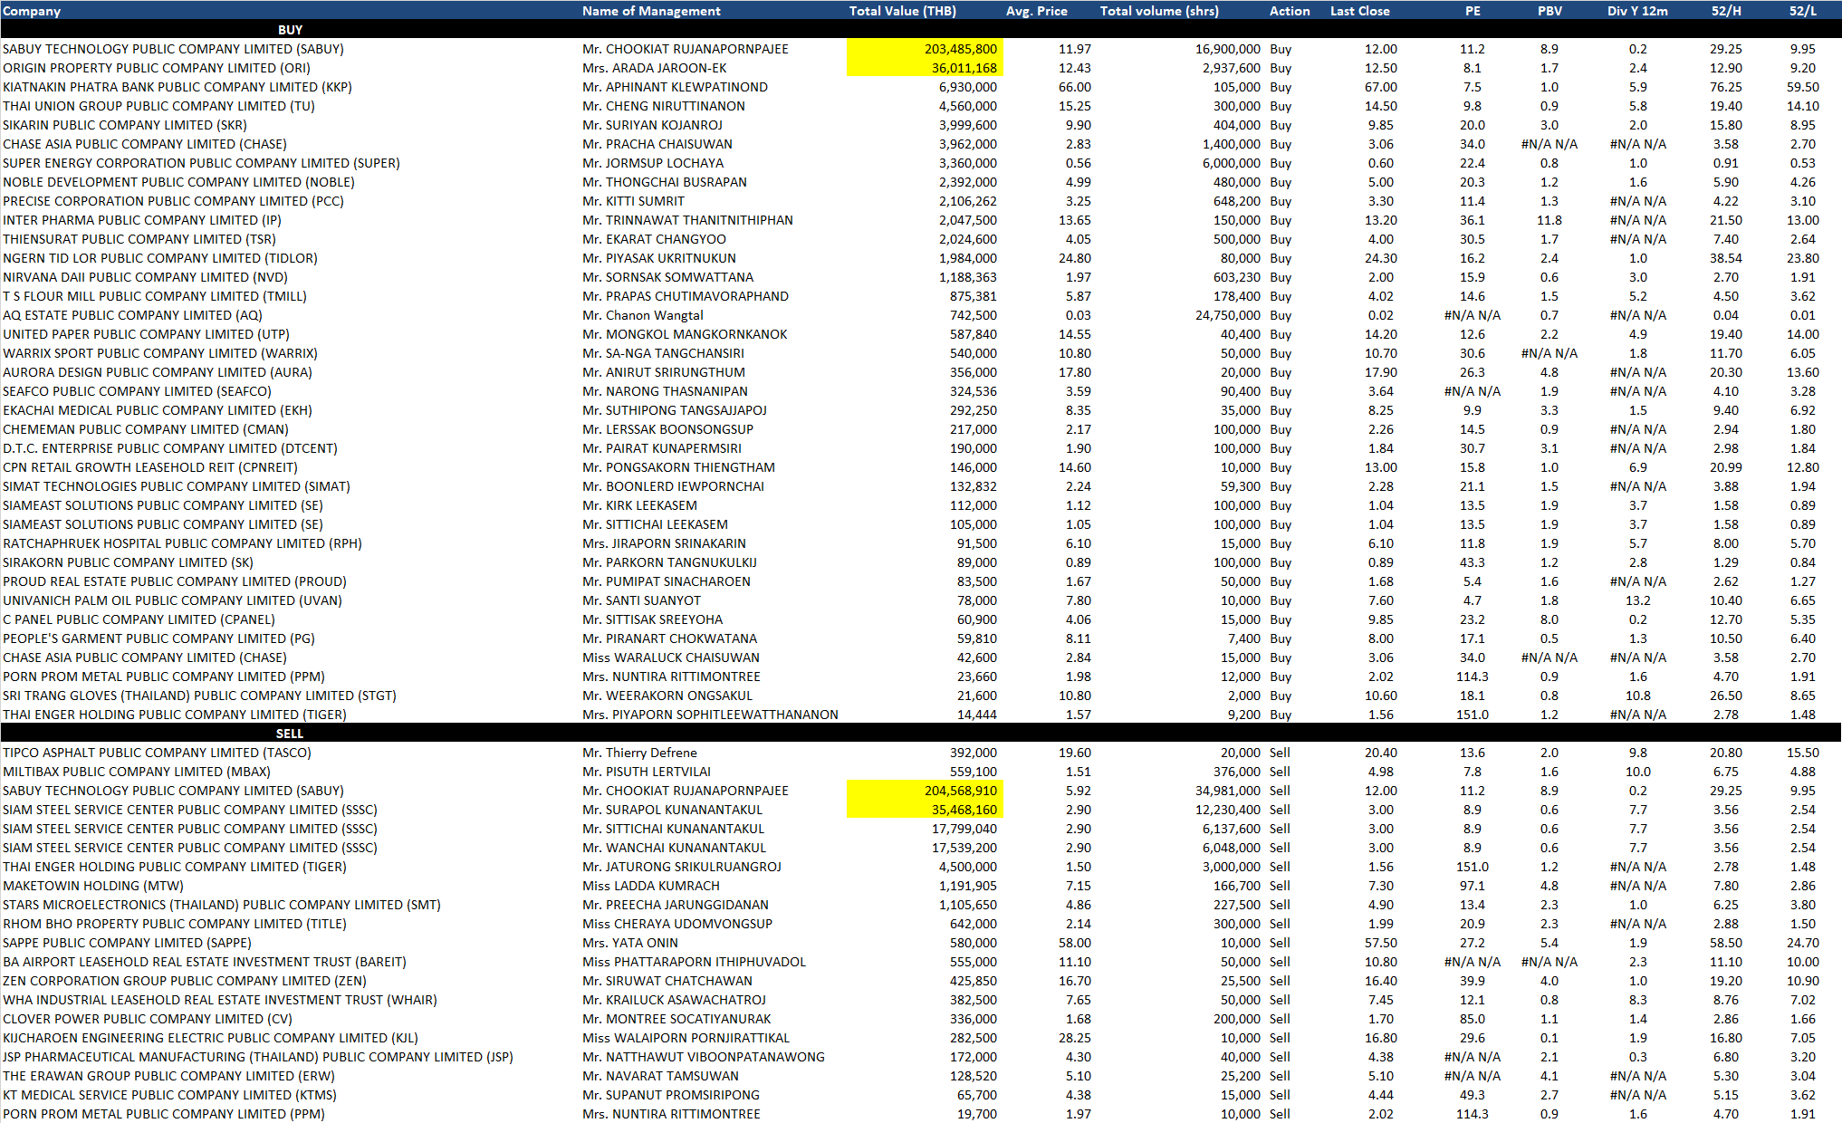Click the 'Last Close' column header
Image resolution: width=1842 pixels, height=1123 pixels.
(x=1359, y=11)
